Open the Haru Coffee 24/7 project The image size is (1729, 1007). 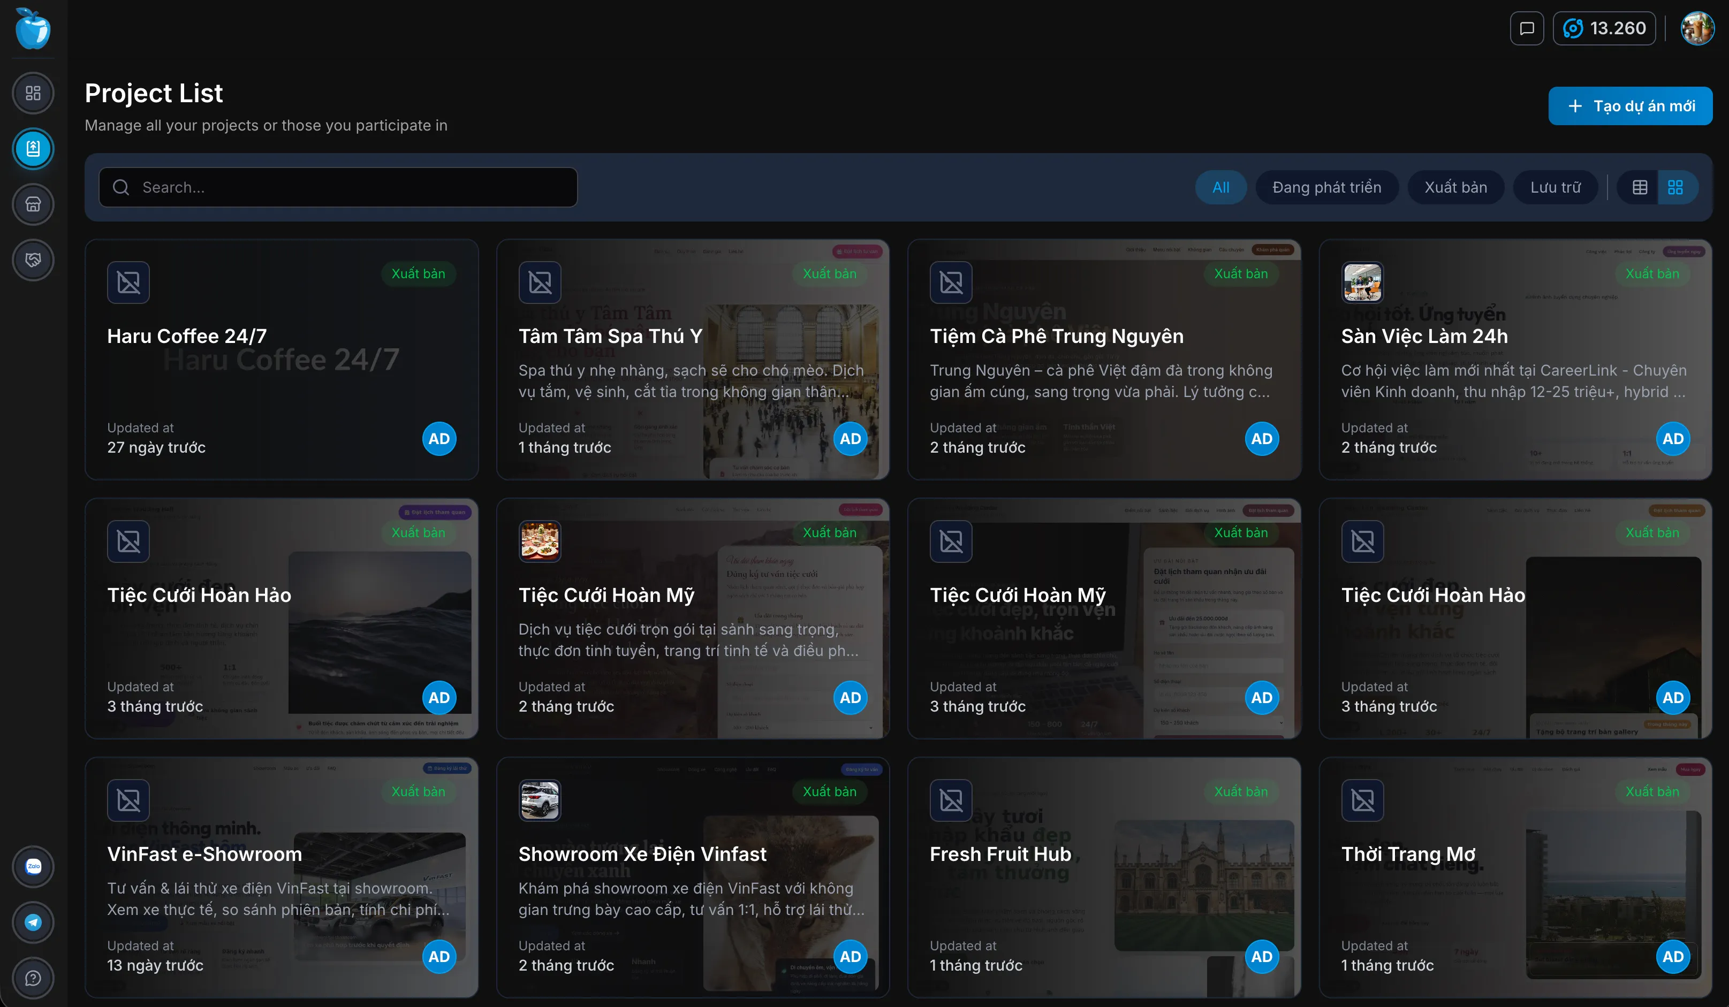point(282,360)
